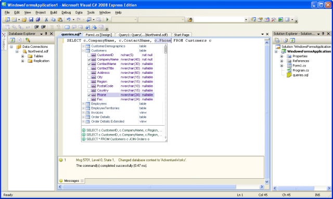This screenshot has height=199, width=333.
Task: Click the Properties icon in Solution Explorer toolbar
Action: [x=277, y=41]
